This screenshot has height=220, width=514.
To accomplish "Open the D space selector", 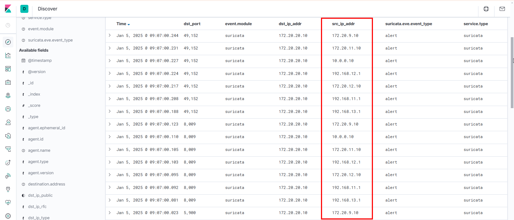I will [x=24, y=9].
